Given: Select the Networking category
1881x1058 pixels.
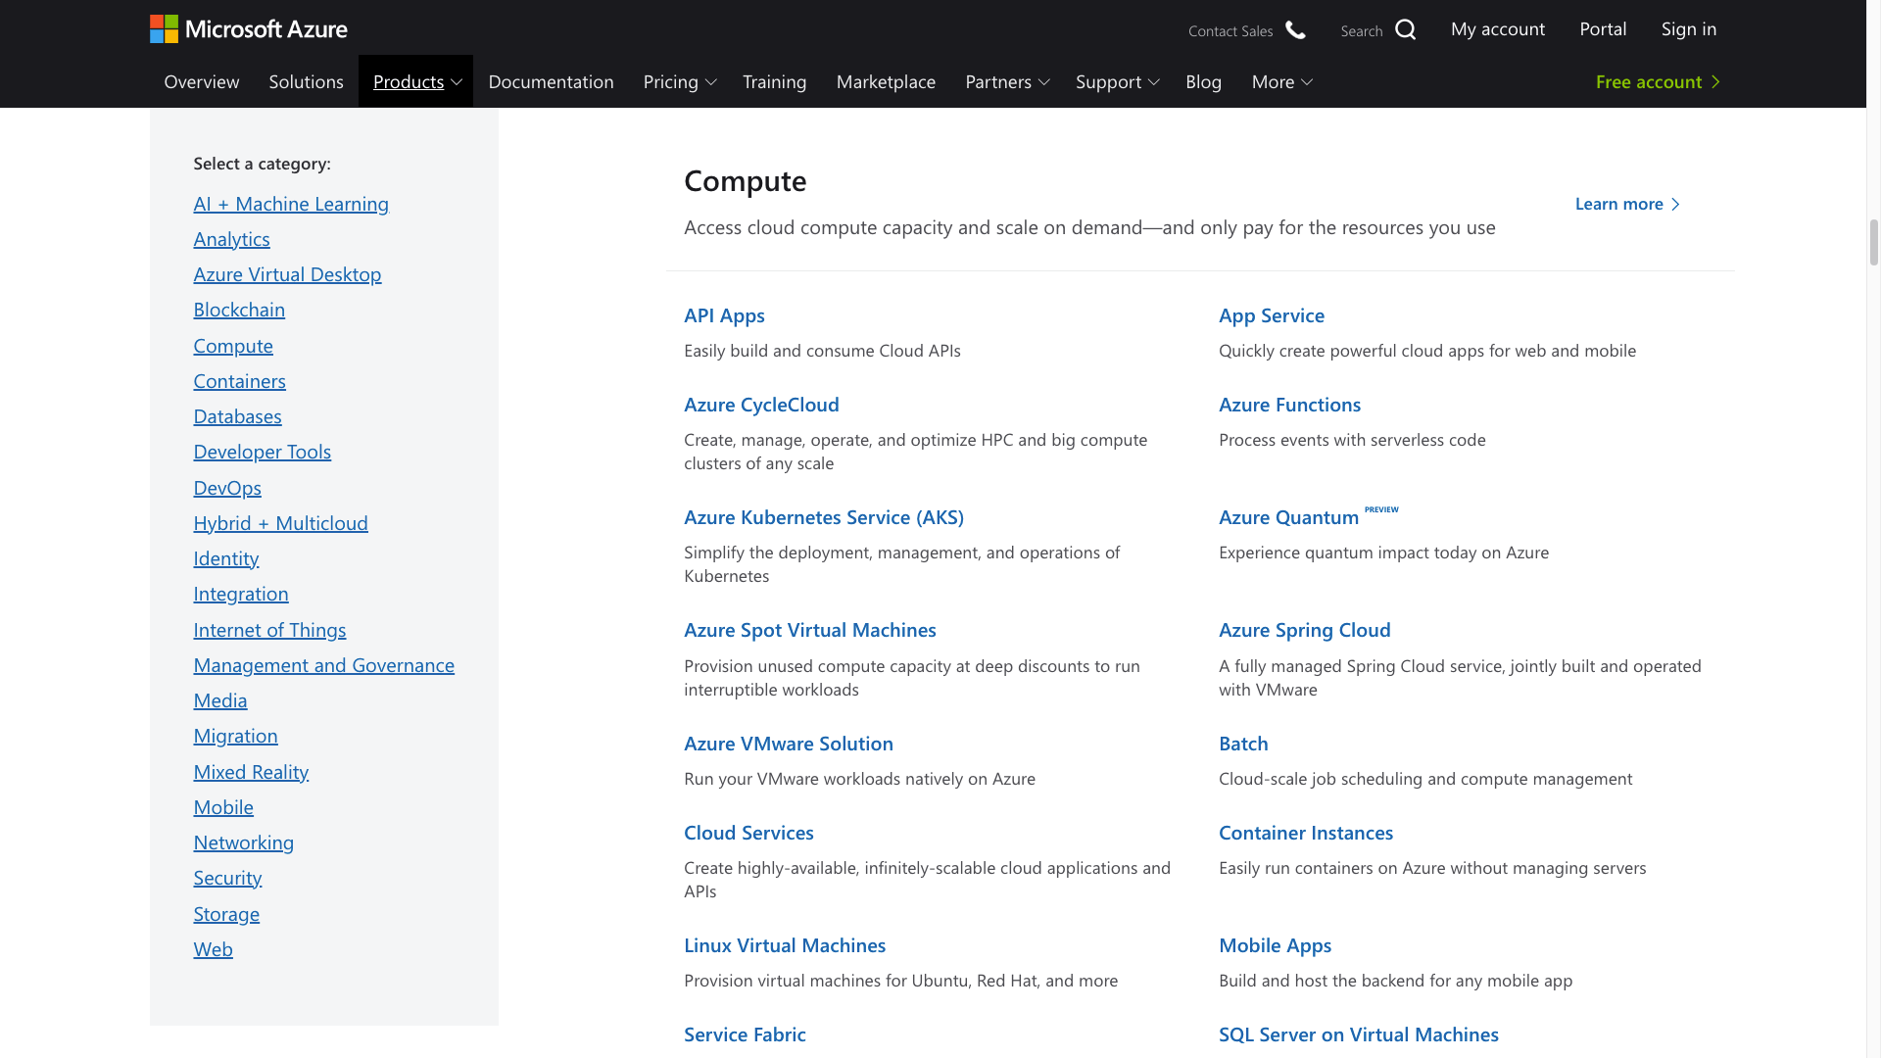Looking at the screenshot, I should [243, 842].
